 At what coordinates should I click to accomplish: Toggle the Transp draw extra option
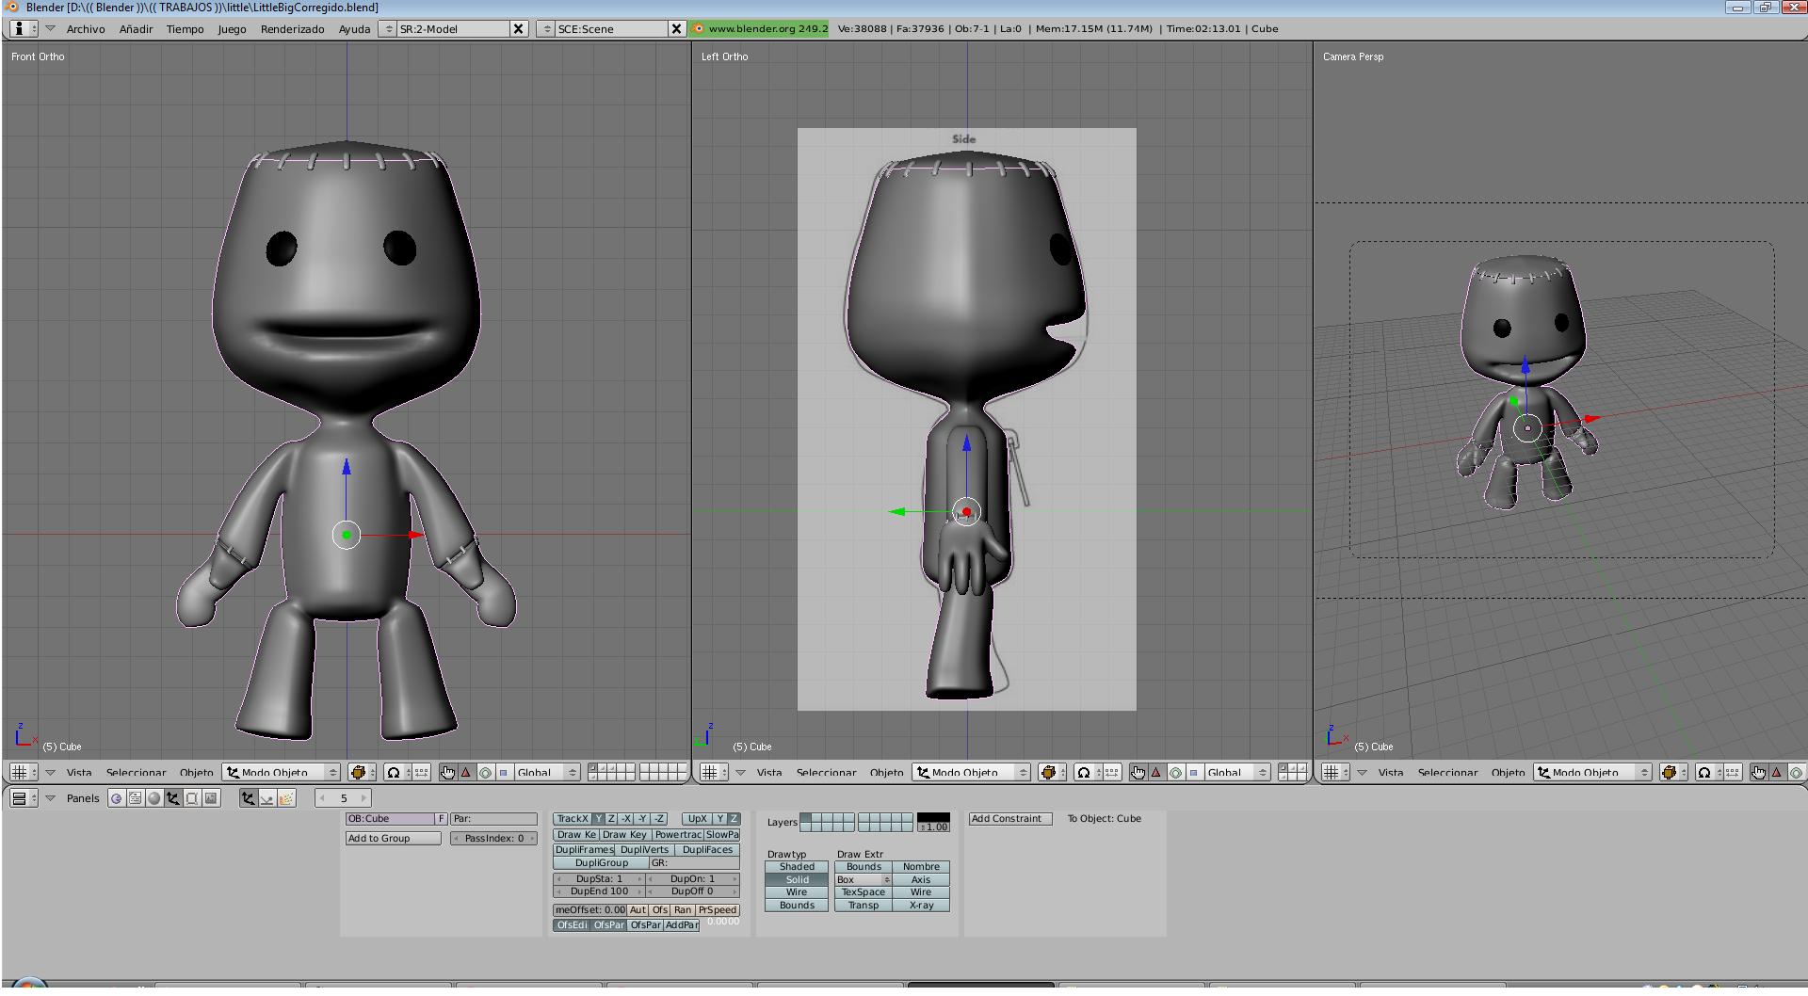pyautogui.click(x=864, y=906)
